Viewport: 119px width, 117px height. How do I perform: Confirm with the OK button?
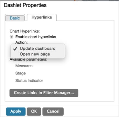coord(34,111)
